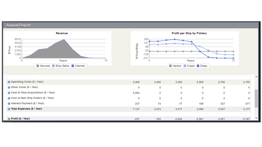
Task: Hide the Interest series in Revenue legend
Action: (x=78, y=66)
